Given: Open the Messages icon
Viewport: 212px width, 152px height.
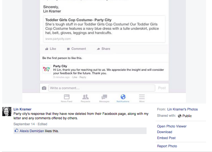Looking at the screenshot, I should [x=104, y=97].
